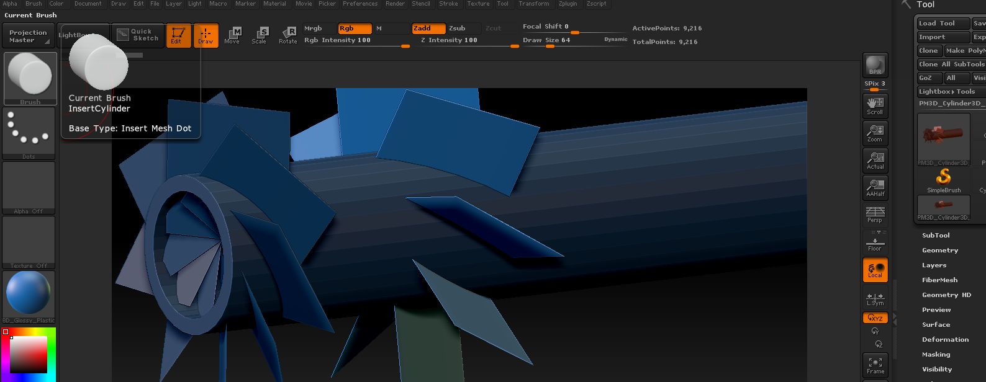This screenshot has height=382, width=986.
Task: Enable M material mode
Action: point(391,29)
